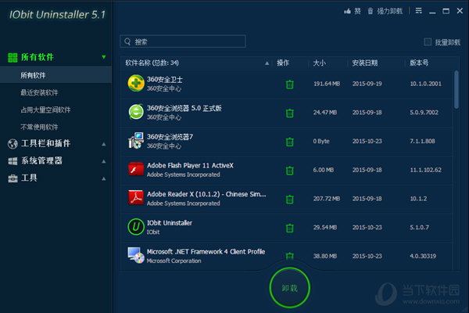The width and height of the screenshot is (469, 313).
Task: Open 强力卸载 powerful uninstall from title bar
Action: click(385, 12)
